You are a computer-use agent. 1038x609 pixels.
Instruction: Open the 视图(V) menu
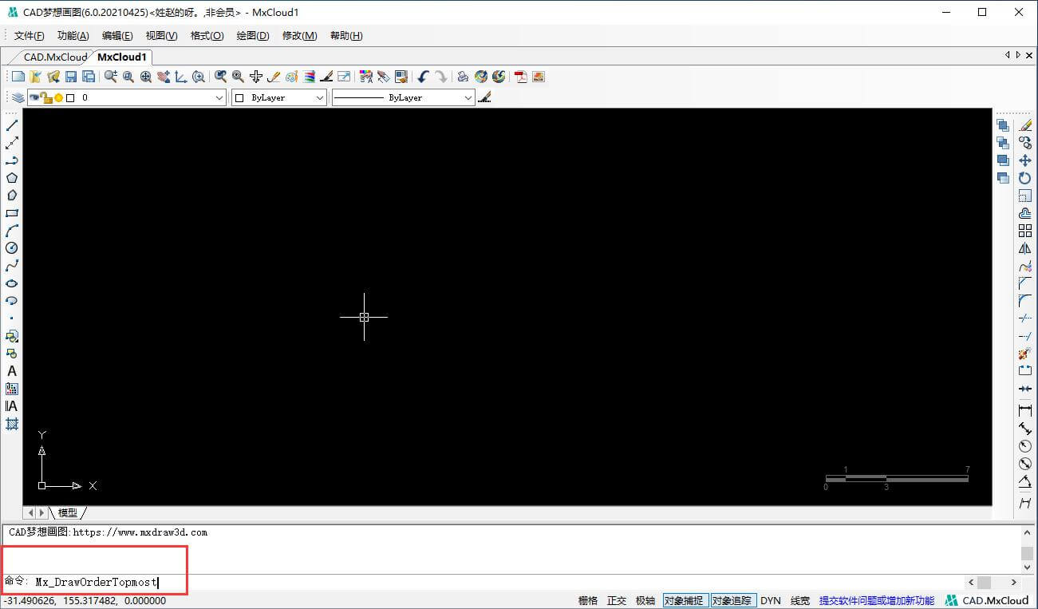tap(161, 36)
